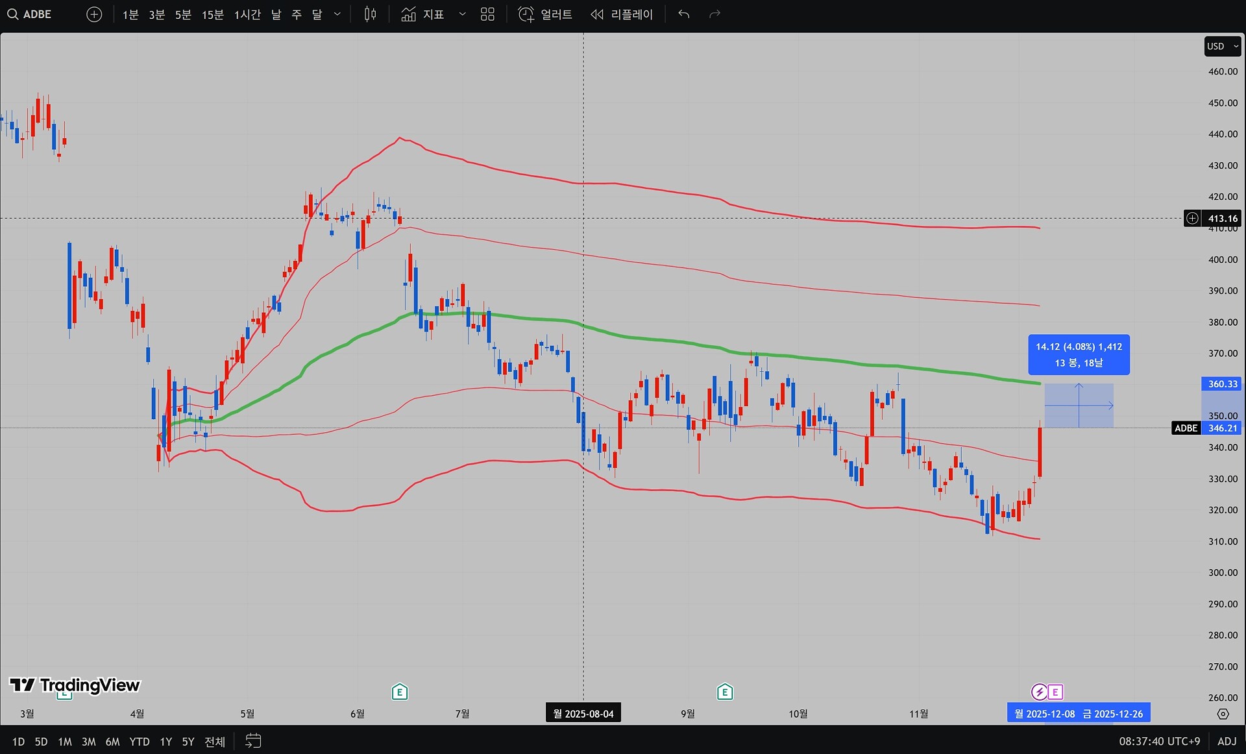Open the USD currency dropdown
This screenshot has height=754, width=1246.
(x=1222, y=47)
